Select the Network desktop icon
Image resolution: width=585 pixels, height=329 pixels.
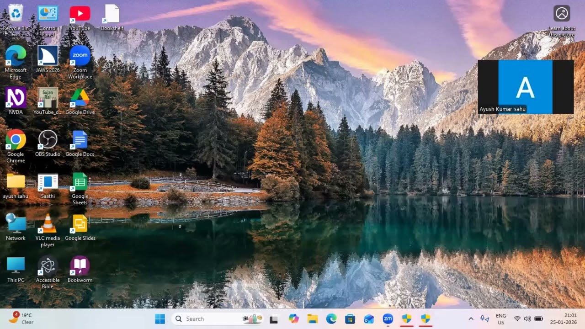point(16,227)
